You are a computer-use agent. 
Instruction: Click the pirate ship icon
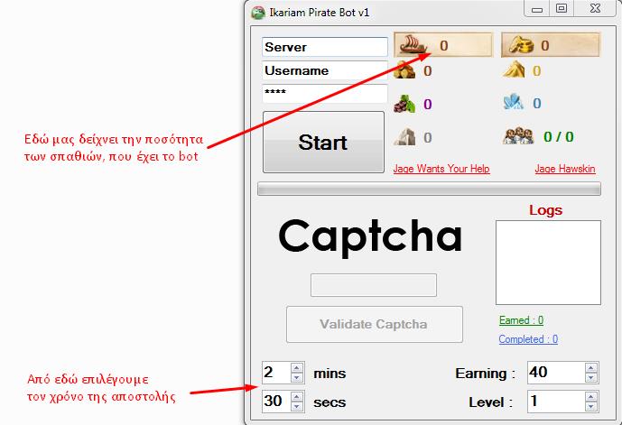tap(413, 44)
